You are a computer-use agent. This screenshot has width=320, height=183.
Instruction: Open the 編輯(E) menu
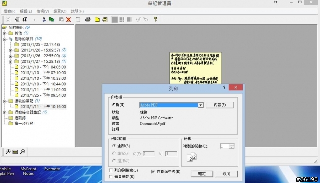coord(26,11)
